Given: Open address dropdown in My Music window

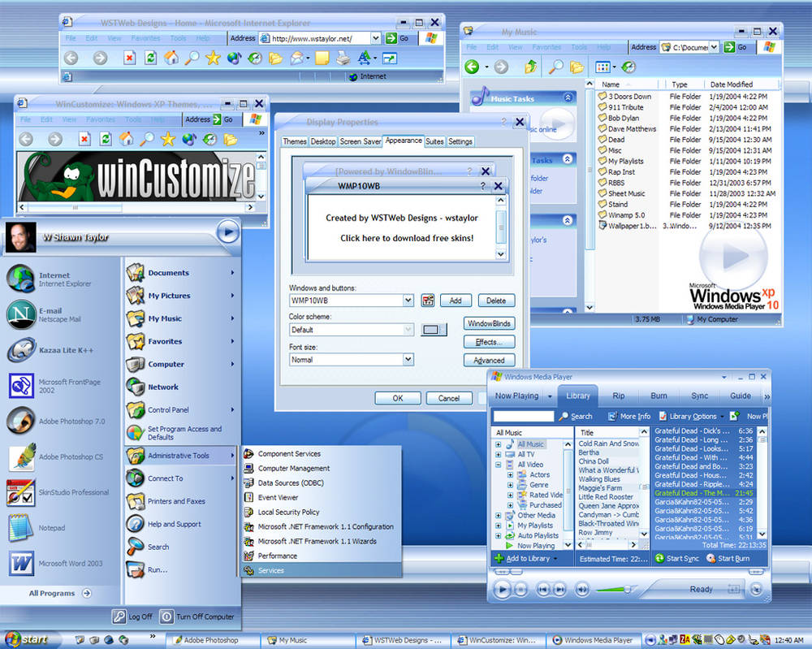Looking at the screenshot, I should pyautogui.click(x=714, y=47).
